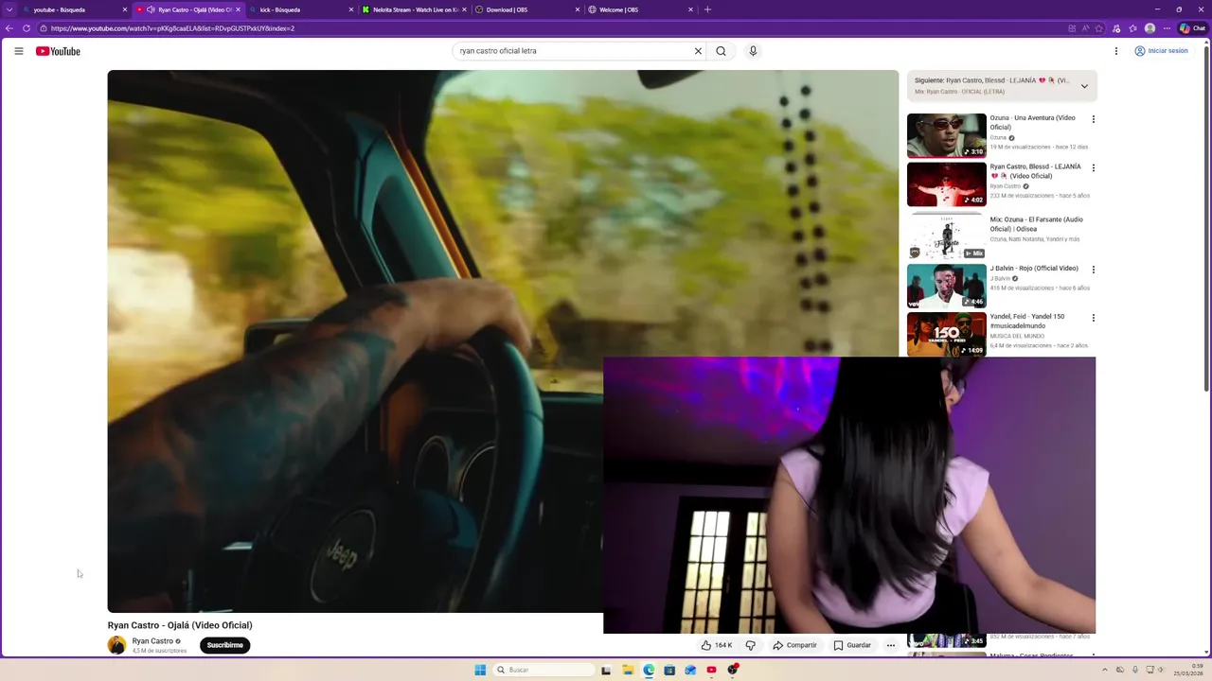1212x681 pixels.
Task: Click the Compartir share button
Action: (x=794, y=645)
